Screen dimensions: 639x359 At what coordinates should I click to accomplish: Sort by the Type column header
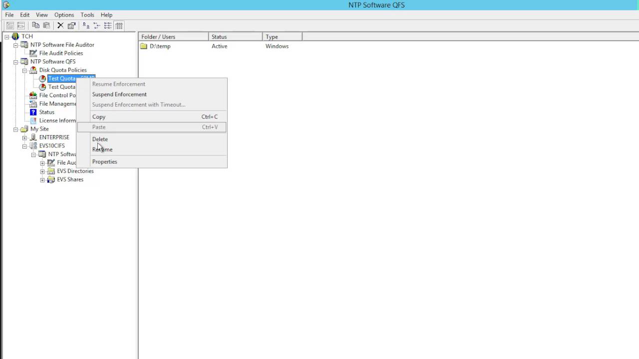282,37
